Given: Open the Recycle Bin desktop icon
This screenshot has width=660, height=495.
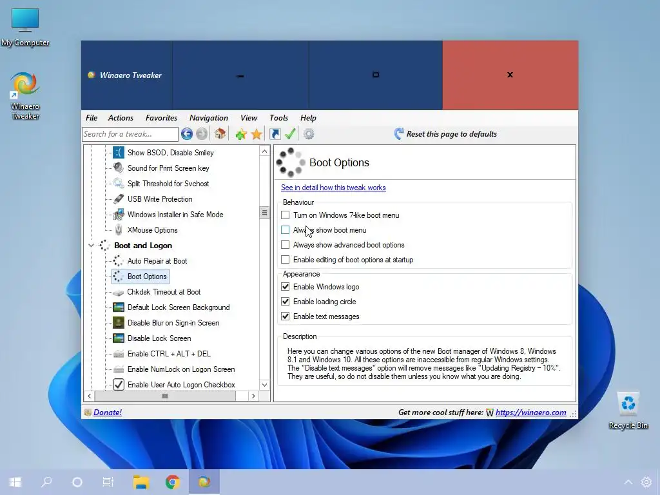Looking at the screenshot, I should point(628,411).
